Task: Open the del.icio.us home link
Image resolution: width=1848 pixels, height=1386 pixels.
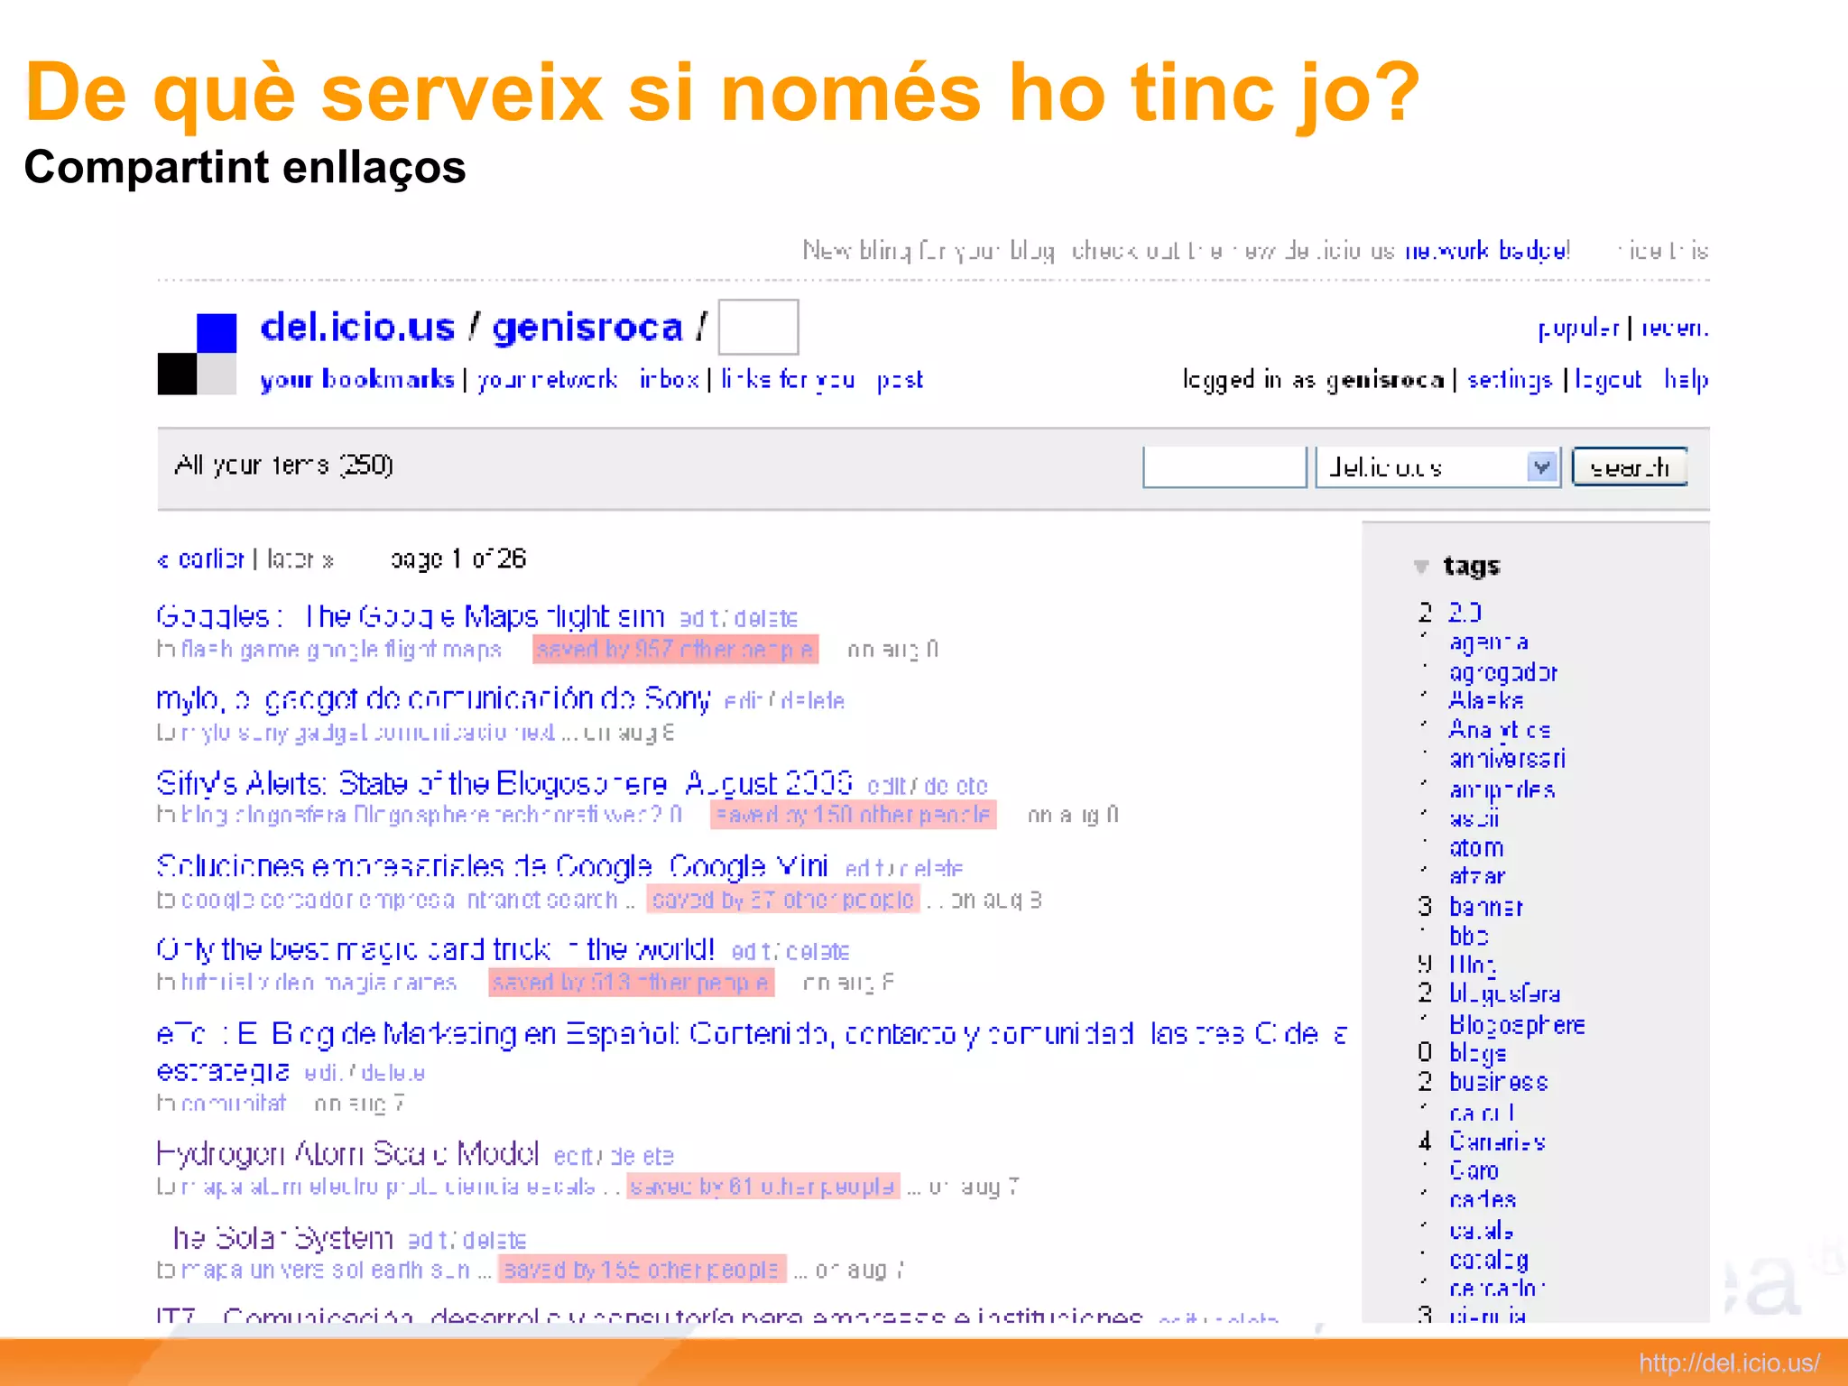Action: [357, 327]
